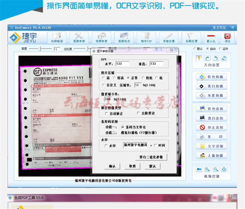Click the 人像拍摄 portrait capture button

tap(212, 156)
